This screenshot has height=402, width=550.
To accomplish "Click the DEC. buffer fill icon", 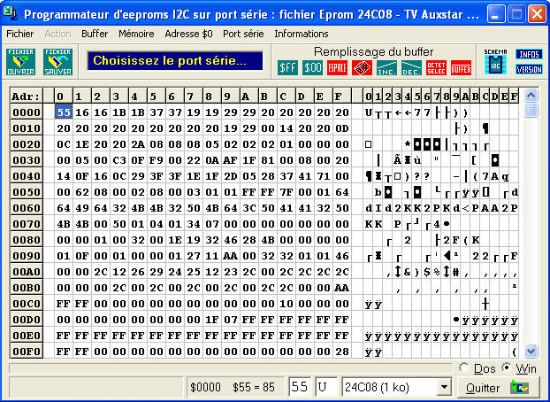I will [x=411, y=67].
